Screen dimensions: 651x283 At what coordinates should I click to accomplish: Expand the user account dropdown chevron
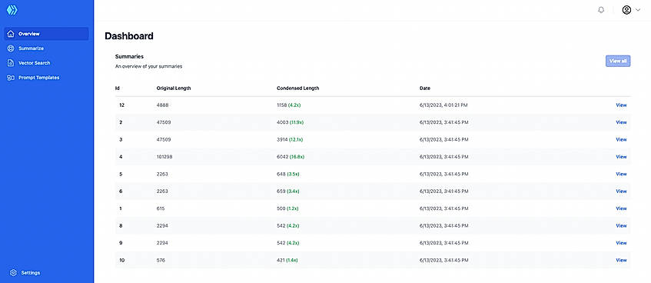pos(638,10)
